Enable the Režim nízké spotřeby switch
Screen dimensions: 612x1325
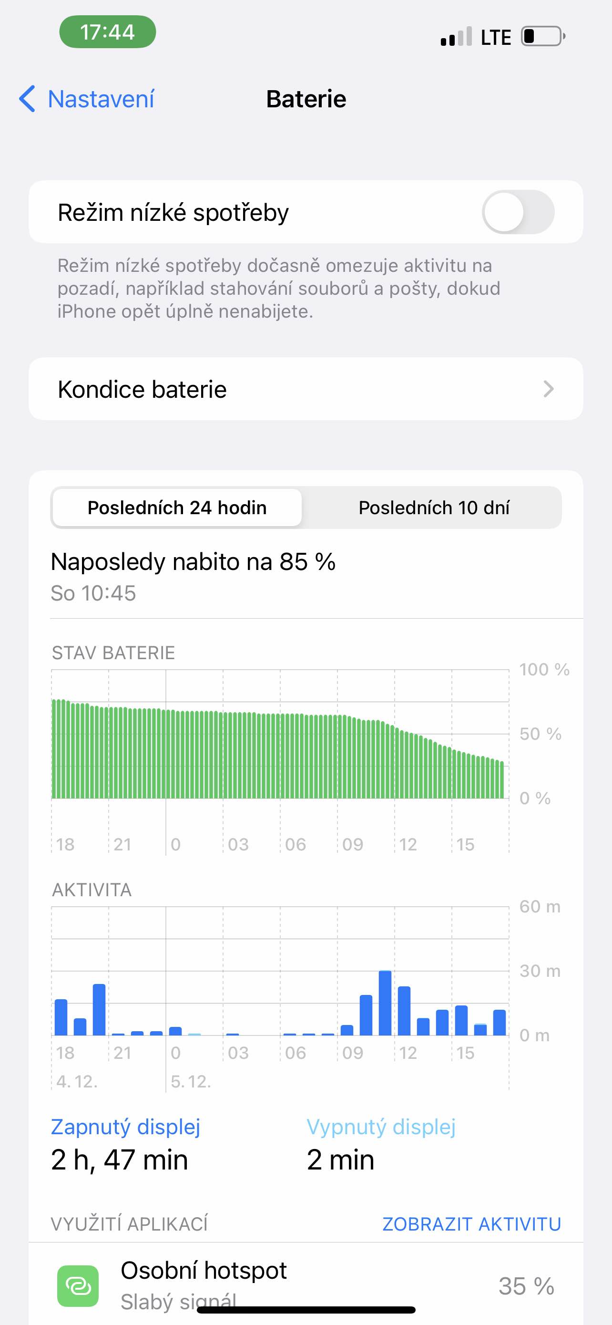tap(518, 212)
